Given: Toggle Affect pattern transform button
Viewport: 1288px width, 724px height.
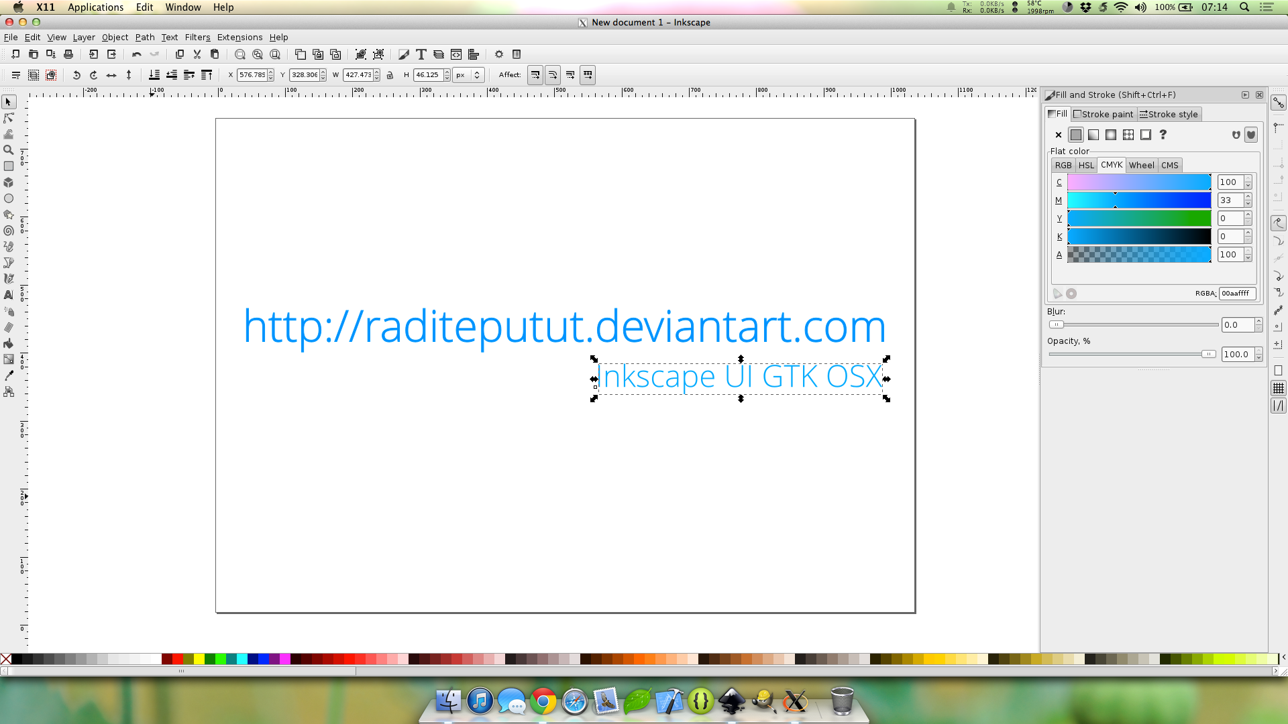Looking at the screenshot, I should tap(588, 75).
